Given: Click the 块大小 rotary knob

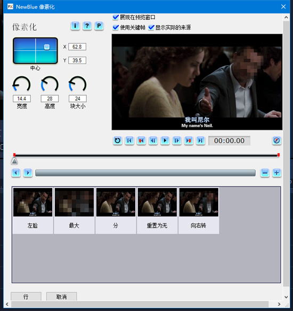Looking at the screenshot, I should coord(77,84).
